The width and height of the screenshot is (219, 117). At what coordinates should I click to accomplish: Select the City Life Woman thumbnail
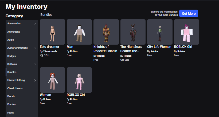160,32
